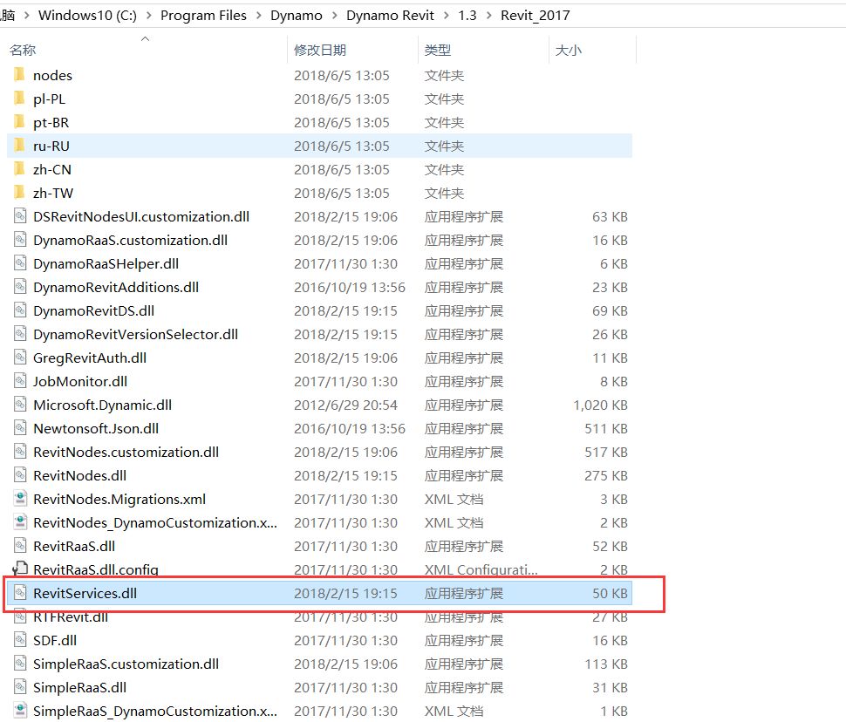
Task: Navigate to Program Files in the address bar
Action: pos(203,16)
